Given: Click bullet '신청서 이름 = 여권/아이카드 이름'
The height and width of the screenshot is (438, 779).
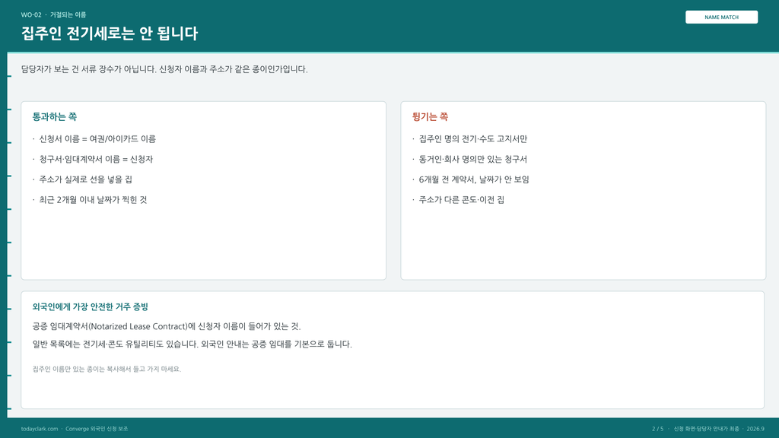Looking at the screenshot, I should click(x=97, y=139).
